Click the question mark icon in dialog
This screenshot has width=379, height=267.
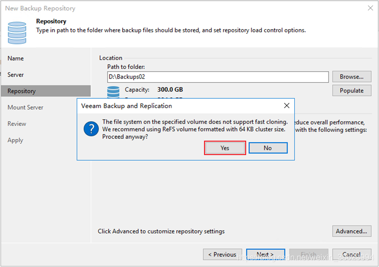(91, 129)
